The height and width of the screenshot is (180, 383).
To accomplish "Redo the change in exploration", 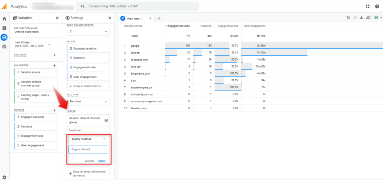I will click(355, 18).
